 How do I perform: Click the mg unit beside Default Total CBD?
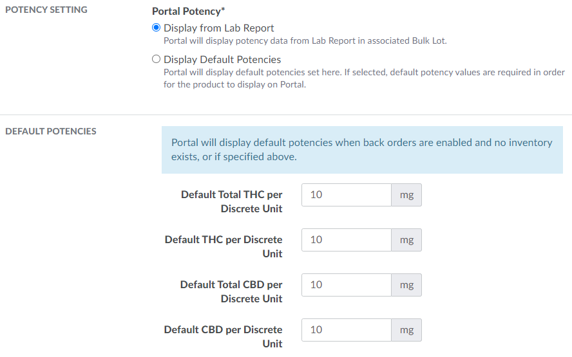click(x=406, y=285)
